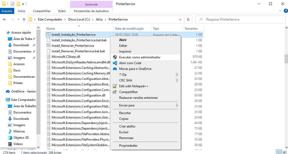Click the Documentos icon under Este Computador
This screenshot has height=154, width=288.
point(10,112)
